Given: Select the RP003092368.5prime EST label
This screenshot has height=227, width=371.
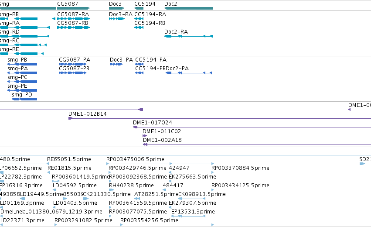Looking at the screenshot, I should coord(138,177).
